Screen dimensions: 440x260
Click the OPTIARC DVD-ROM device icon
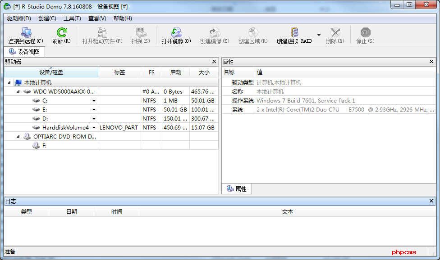pyautogui.click(x=27, y=136)
